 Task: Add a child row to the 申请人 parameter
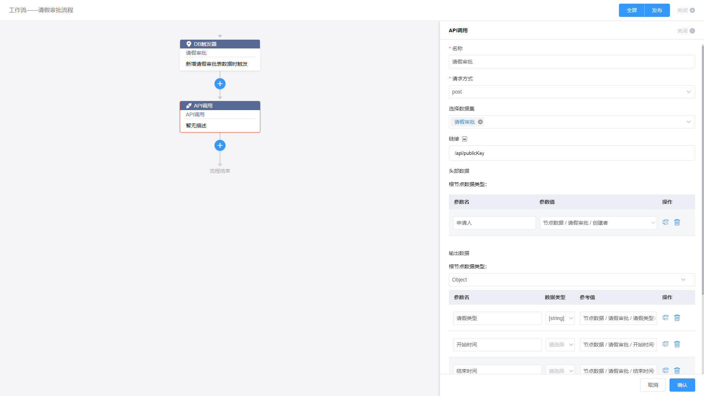[x=665, y=222]
